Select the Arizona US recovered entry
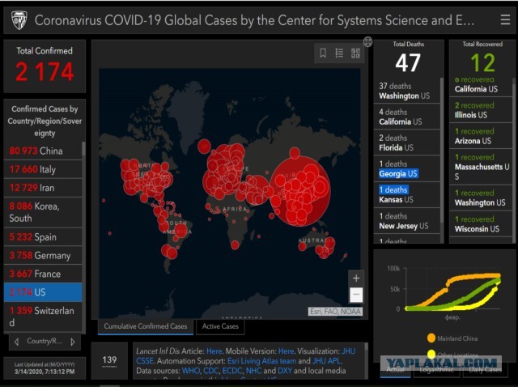Viewport: 518px width, 387px height. 481,136
